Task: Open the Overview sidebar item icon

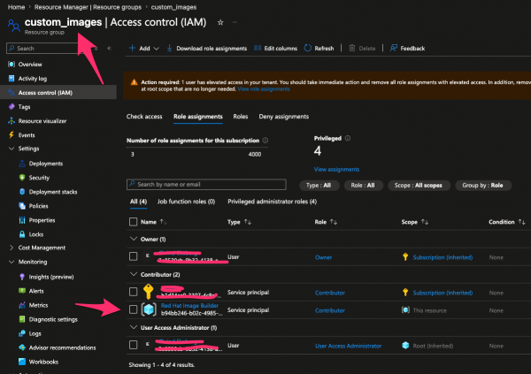Action: click(x=12, y=65)
